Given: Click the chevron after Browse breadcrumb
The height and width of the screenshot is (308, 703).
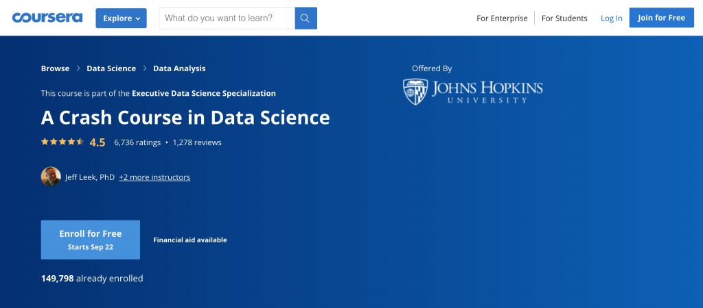Looking at the screenshot, I should point(78,68).
